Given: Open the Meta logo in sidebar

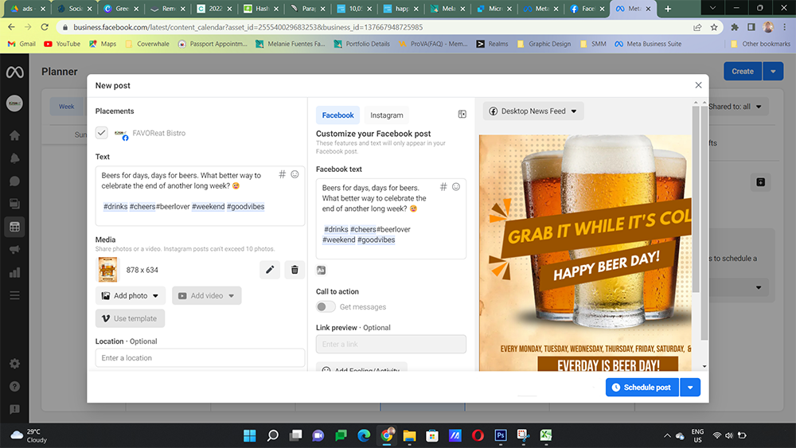Looking at the screenshot, I should pyautogui.click(x=14, y=72).
